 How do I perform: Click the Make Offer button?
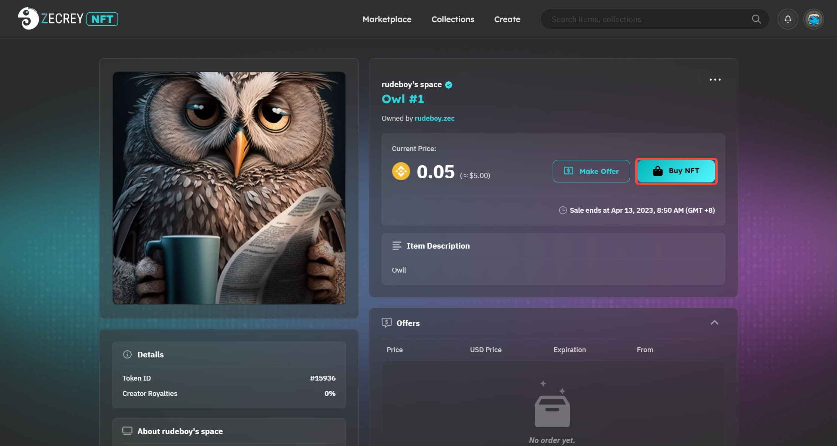tap(591, 171)
